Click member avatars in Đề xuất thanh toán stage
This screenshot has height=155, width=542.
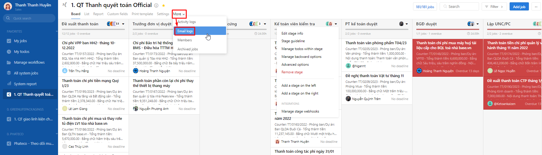coord(113,24)
